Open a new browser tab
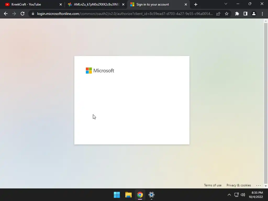The width and height of the screenshot is (268, 201). 196,4
